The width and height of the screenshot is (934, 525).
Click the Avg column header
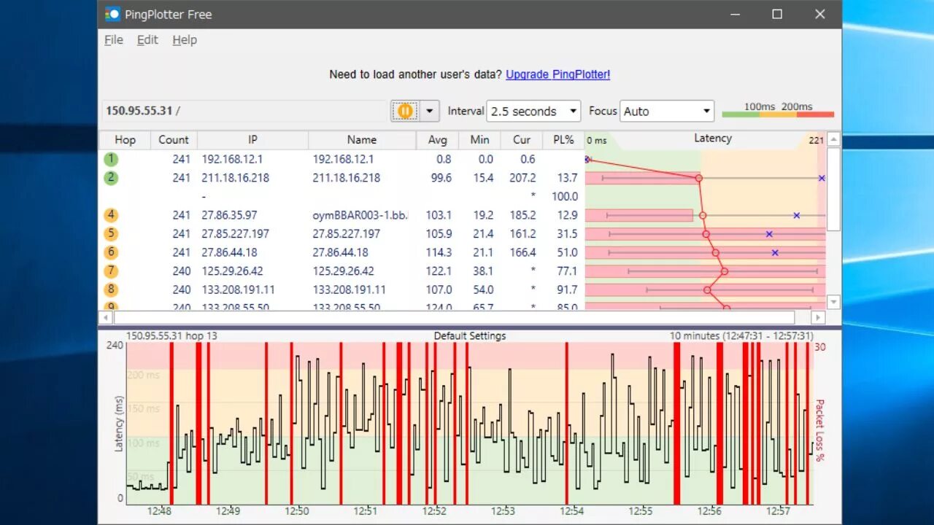[437, 140]
